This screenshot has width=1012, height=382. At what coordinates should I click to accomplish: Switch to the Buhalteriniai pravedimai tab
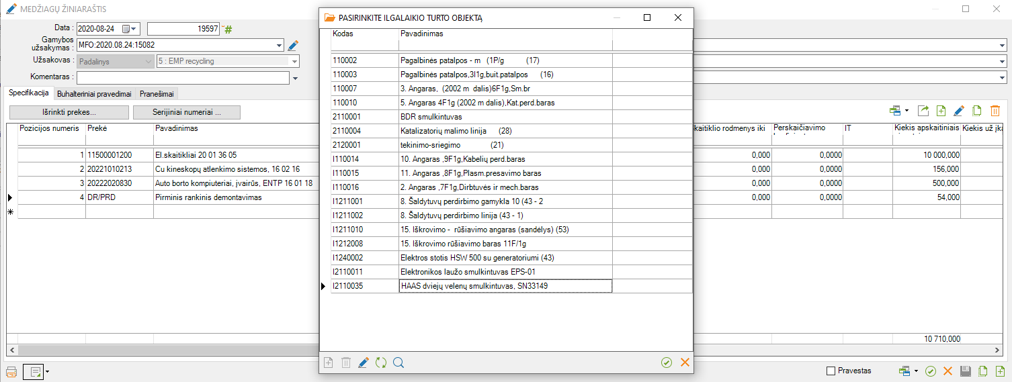(x=94, y=94)
